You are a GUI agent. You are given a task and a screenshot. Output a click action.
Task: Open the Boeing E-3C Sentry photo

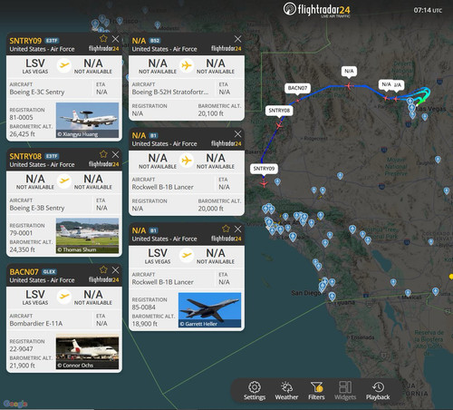click(87, 120)
